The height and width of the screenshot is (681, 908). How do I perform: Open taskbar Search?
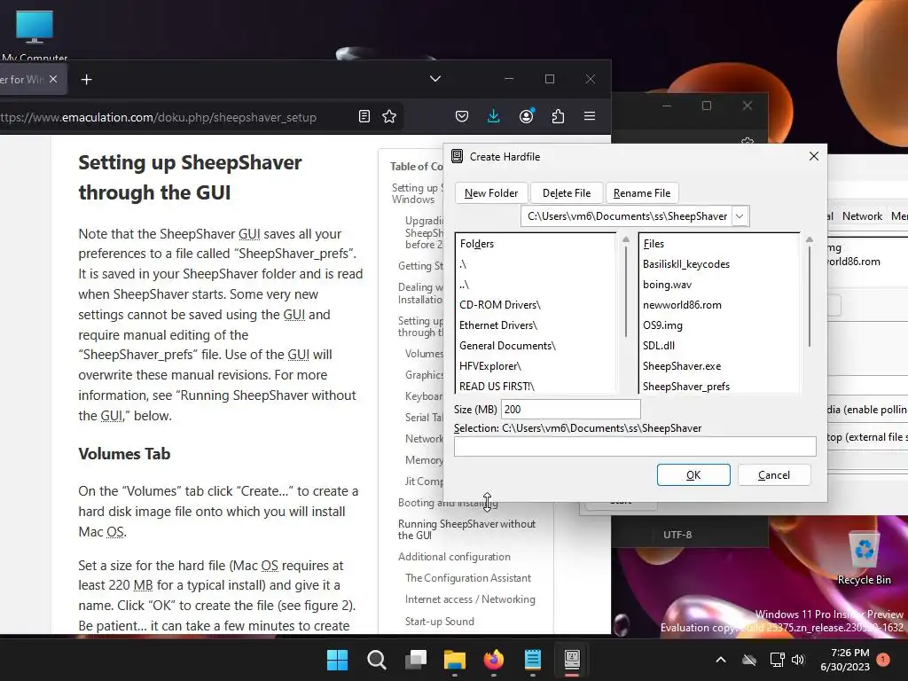pos(376,660)
